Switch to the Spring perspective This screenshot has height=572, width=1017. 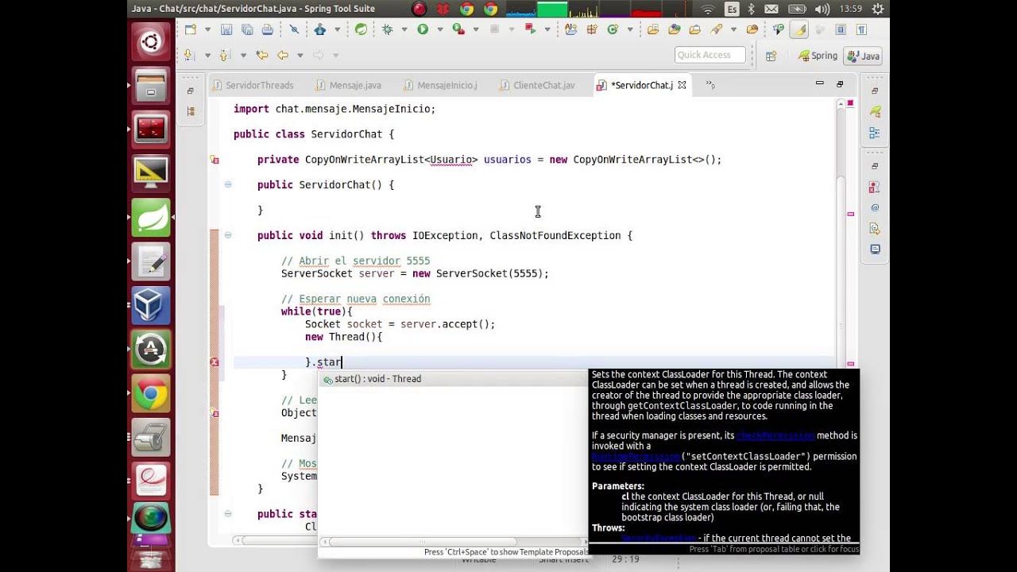[818, 56]
